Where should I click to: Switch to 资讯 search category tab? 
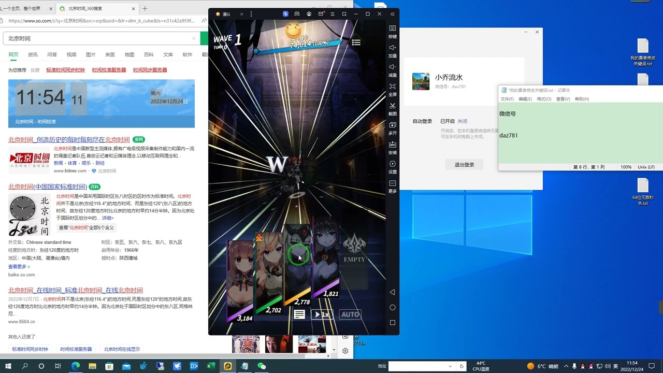pyautogui.click(x=33, y=54)
